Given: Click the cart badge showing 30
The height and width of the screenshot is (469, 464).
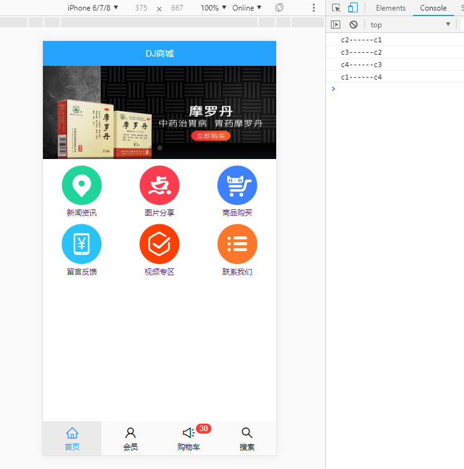Looking at the screenshot, I should (203, 429).
